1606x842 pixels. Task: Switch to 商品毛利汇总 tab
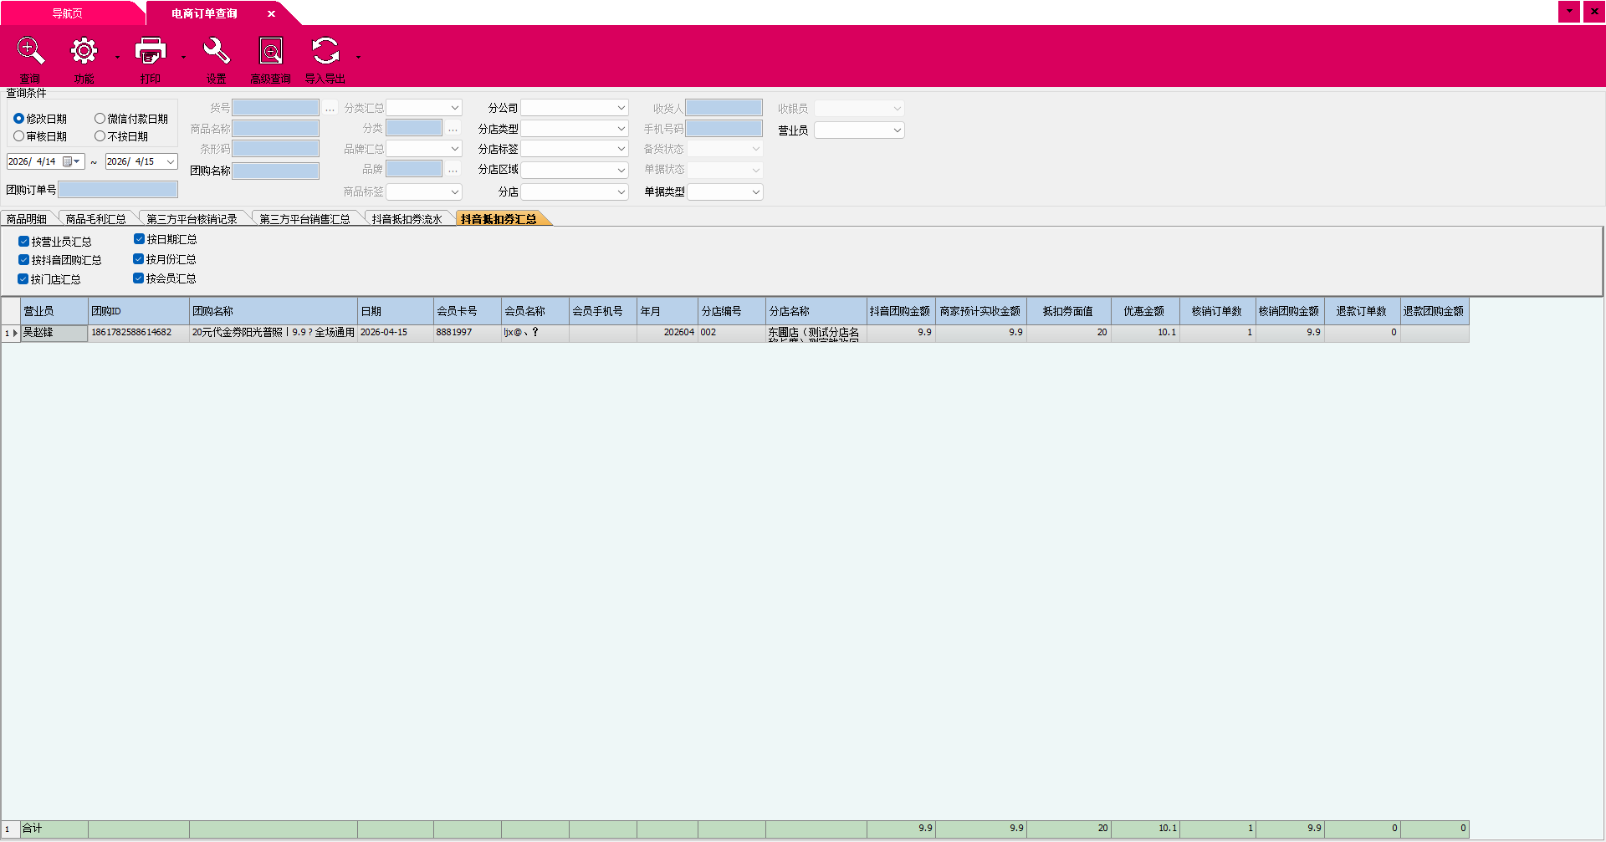tap(95, 219)
